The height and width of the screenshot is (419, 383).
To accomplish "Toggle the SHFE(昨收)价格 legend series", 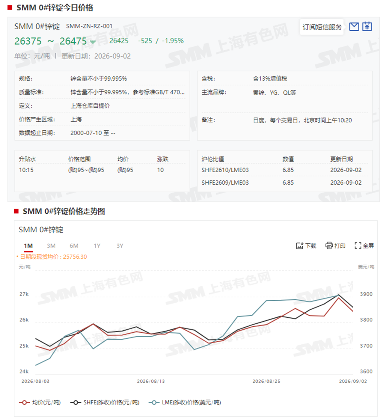I will 105,402.
